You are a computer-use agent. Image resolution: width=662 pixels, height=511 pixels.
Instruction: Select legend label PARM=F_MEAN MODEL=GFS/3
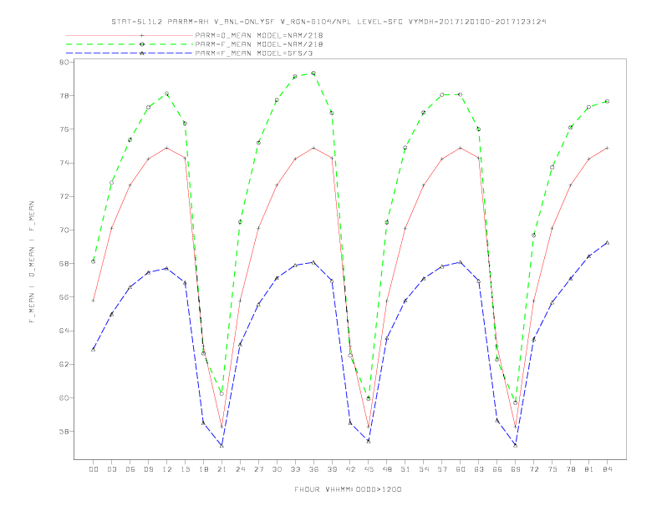coord(254,53)
